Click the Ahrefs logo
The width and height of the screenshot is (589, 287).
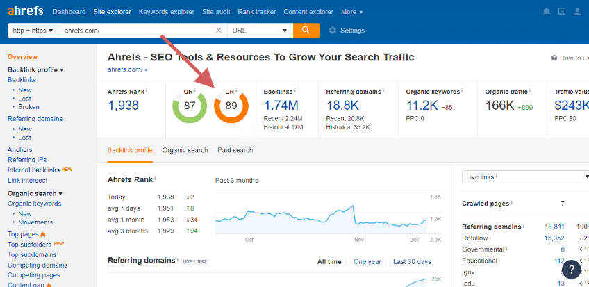click(25, 11)
